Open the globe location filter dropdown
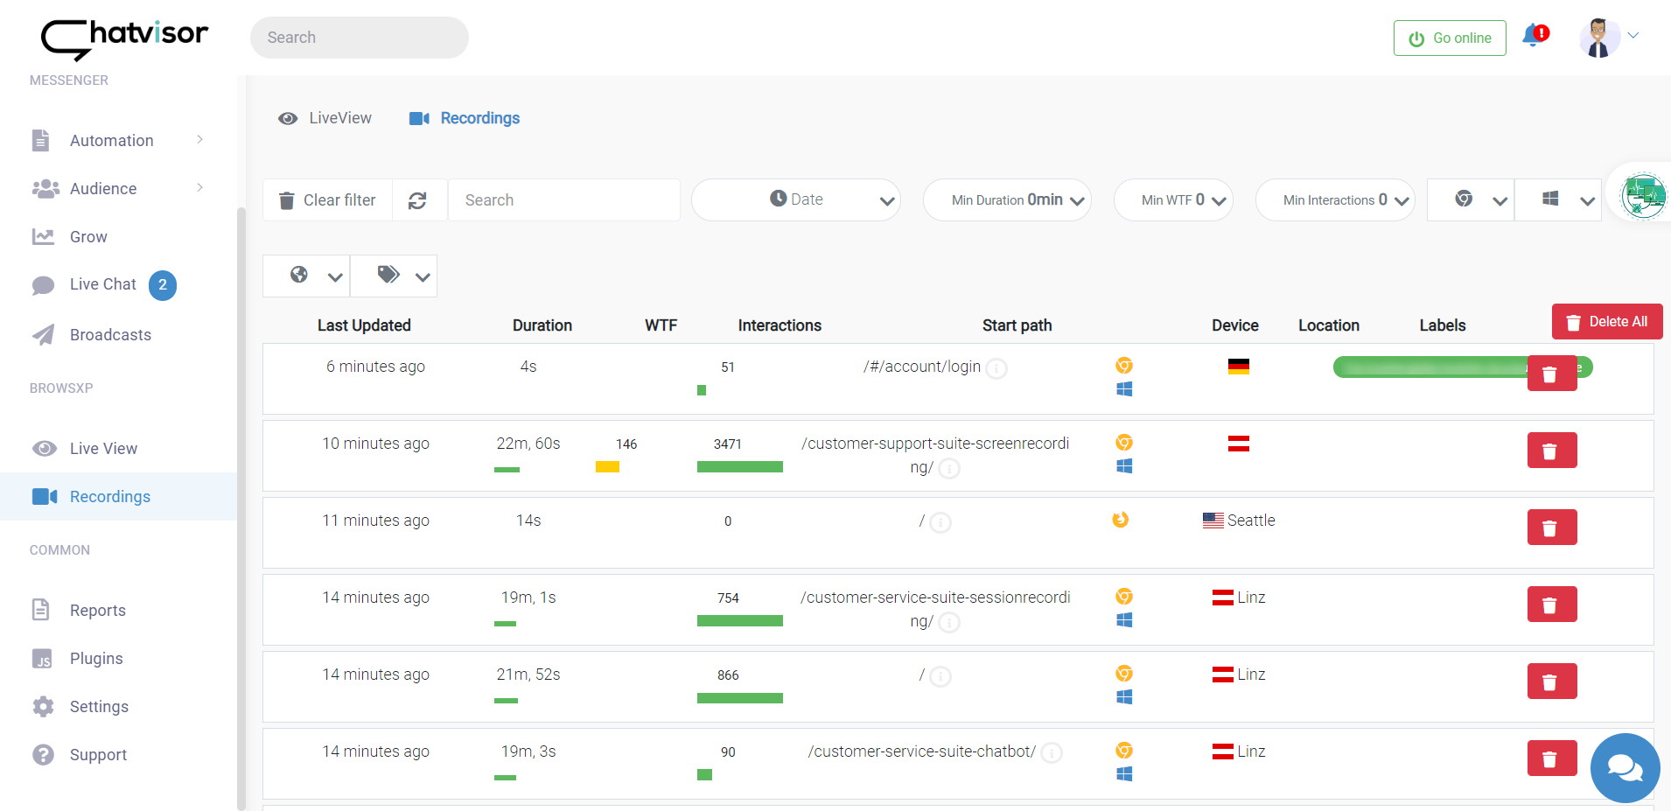The width and height of the screenshot is (1671, 811). 306,276
